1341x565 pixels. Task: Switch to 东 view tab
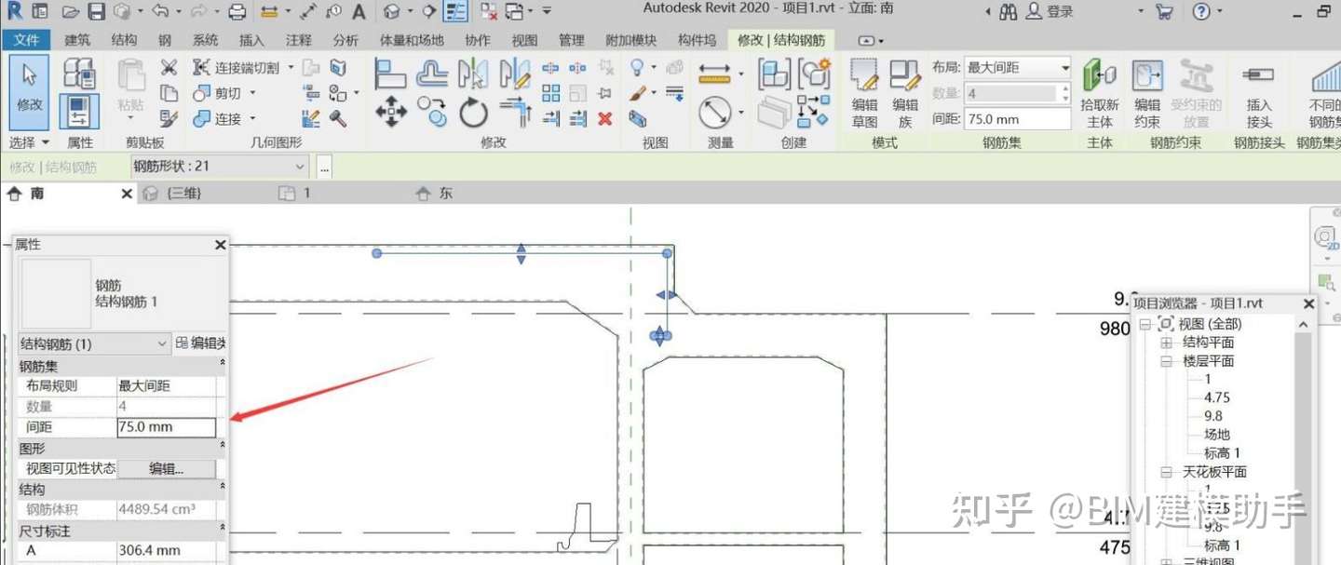point(435,194)
